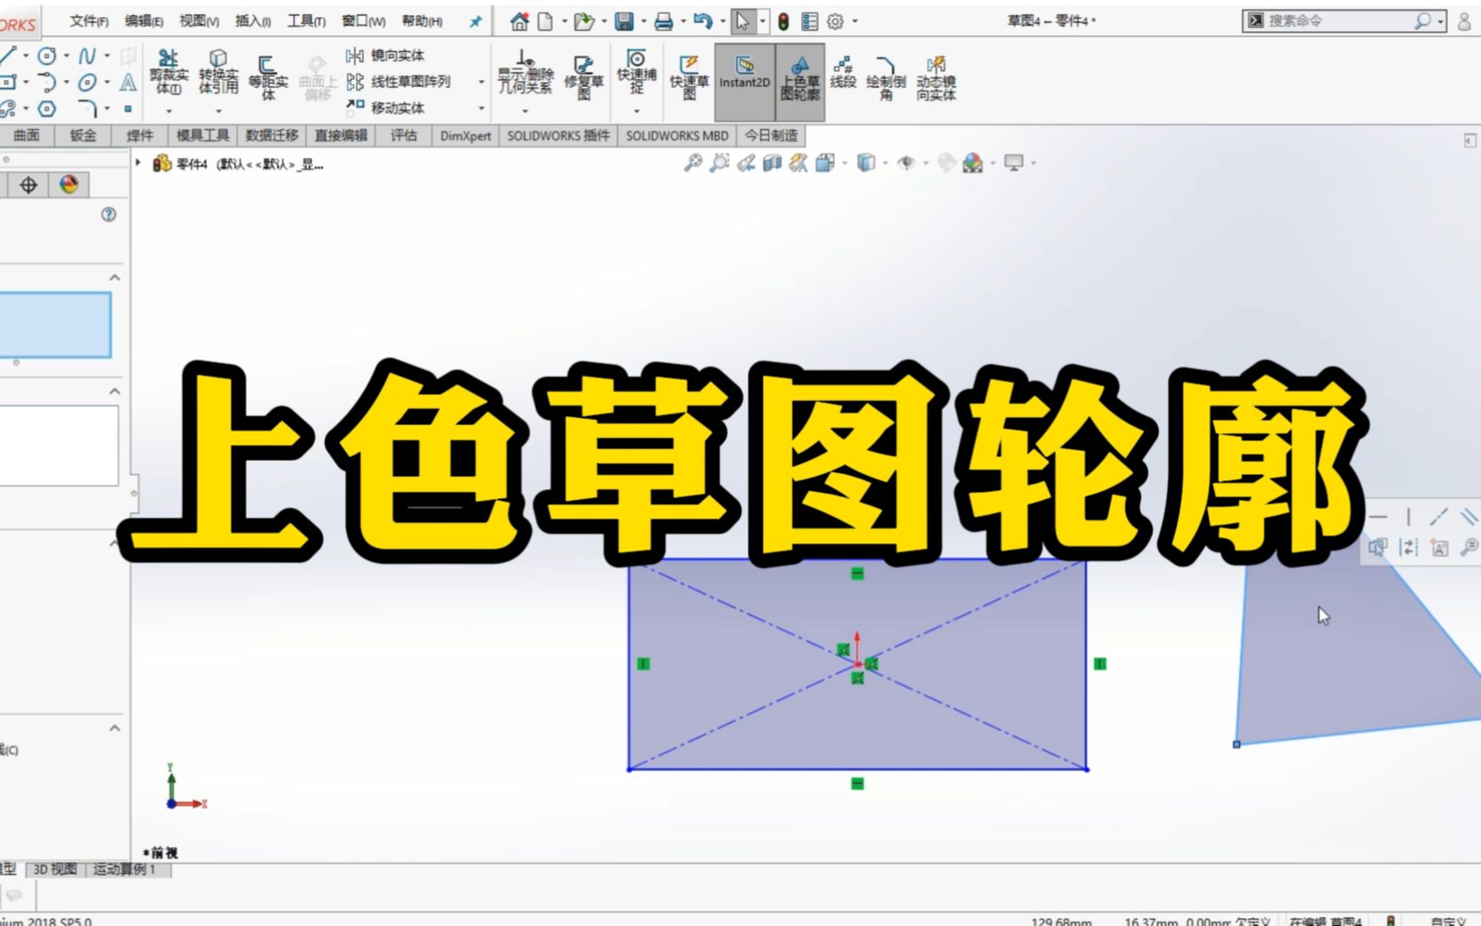Click Move Entities (移动实体) tool

click(385, 107)
